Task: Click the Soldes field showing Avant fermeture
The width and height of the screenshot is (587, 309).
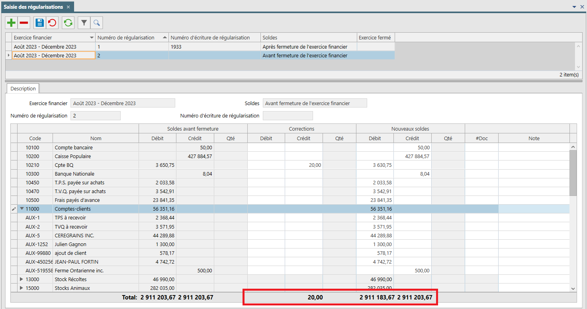Action: click(x=315, y=103)
